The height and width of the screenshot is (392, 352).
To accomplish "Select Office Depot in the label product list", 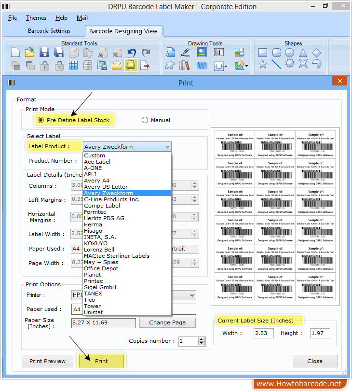I will coord(101,268).
